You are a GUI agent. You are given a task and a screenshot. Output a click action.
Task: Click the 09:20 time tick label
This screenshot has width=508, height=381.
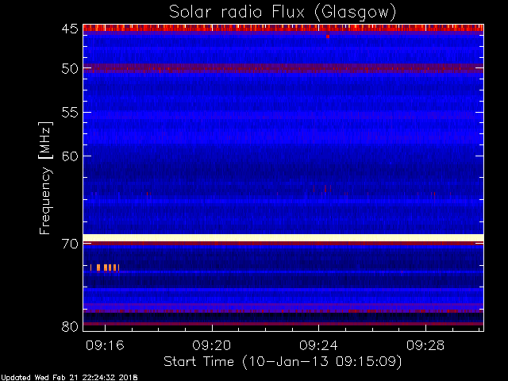coord(212,345)
